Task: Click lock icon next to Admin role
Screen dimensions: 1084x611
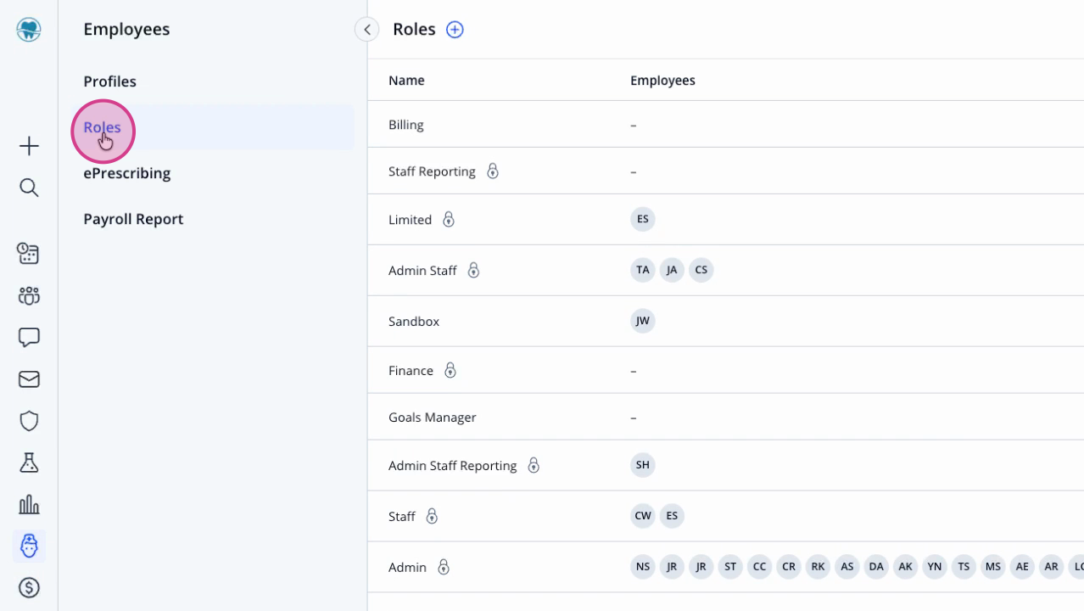Action: pos(443,567)
